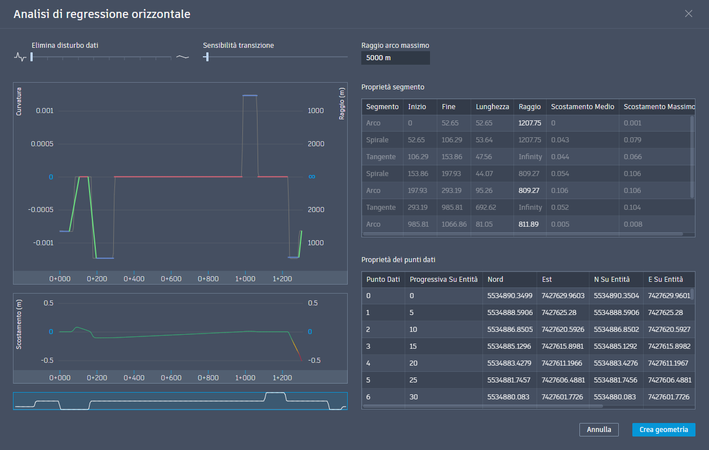Screen dimensions: 709x450
Task: Click the noisy waveform icon beside the Elimina disturbo slider
Action: (x=20, y=57)
